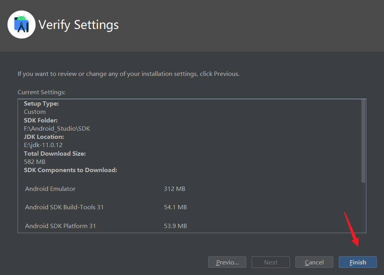Click the 54.1 MB size value

point(175,207)
